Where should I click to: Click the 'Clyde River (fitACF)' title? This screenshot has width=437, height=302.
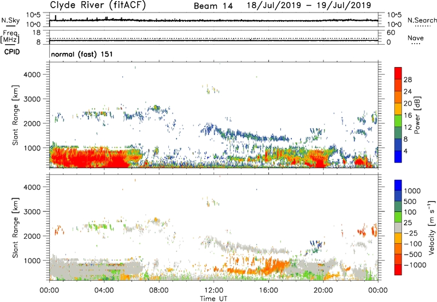(98, 5)
